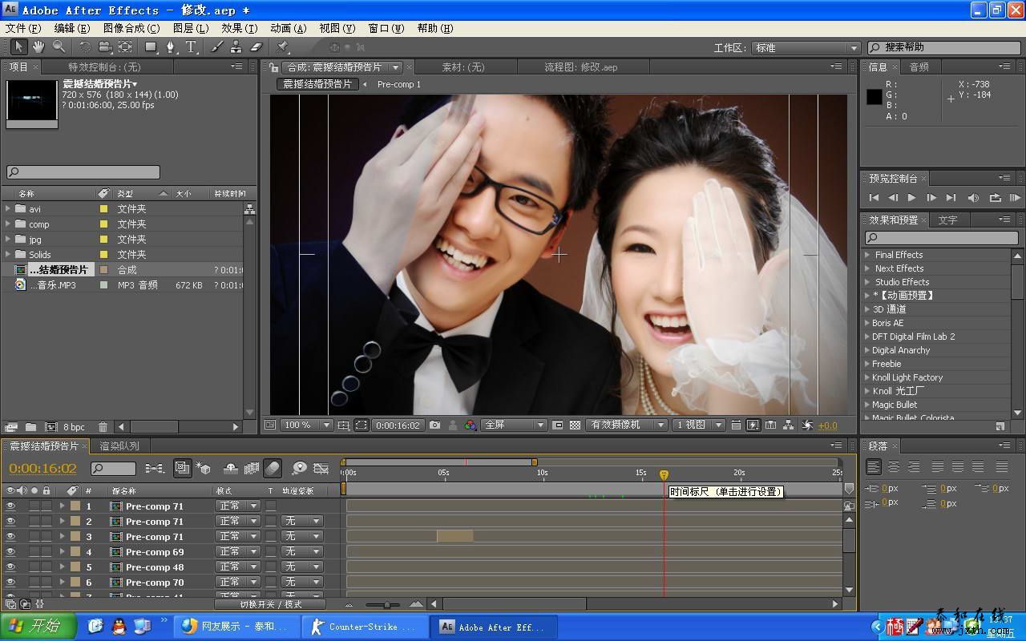Select the Unified Camera tool
The height and width of the screenshot is (641, 1026).
(x=105, y=47)
